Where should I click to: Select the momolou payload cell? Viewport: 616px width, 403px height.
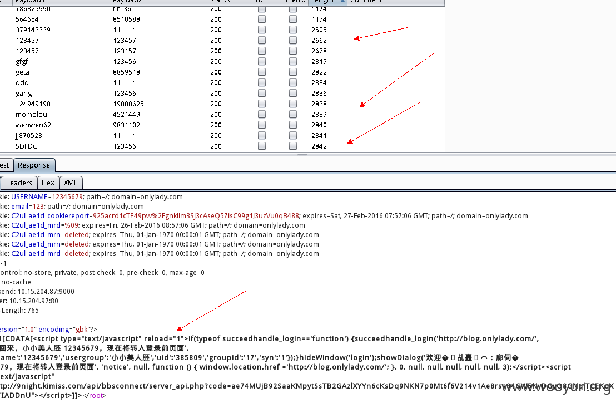point(32,115)
